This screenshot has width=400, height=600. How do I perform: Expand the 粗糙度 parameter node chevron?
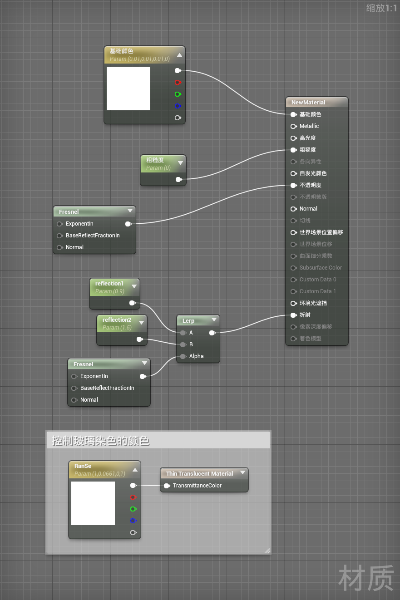point(180,162)
